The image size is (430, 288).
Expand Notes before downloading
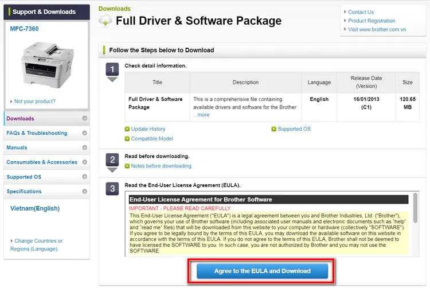[x=127, y=166]
